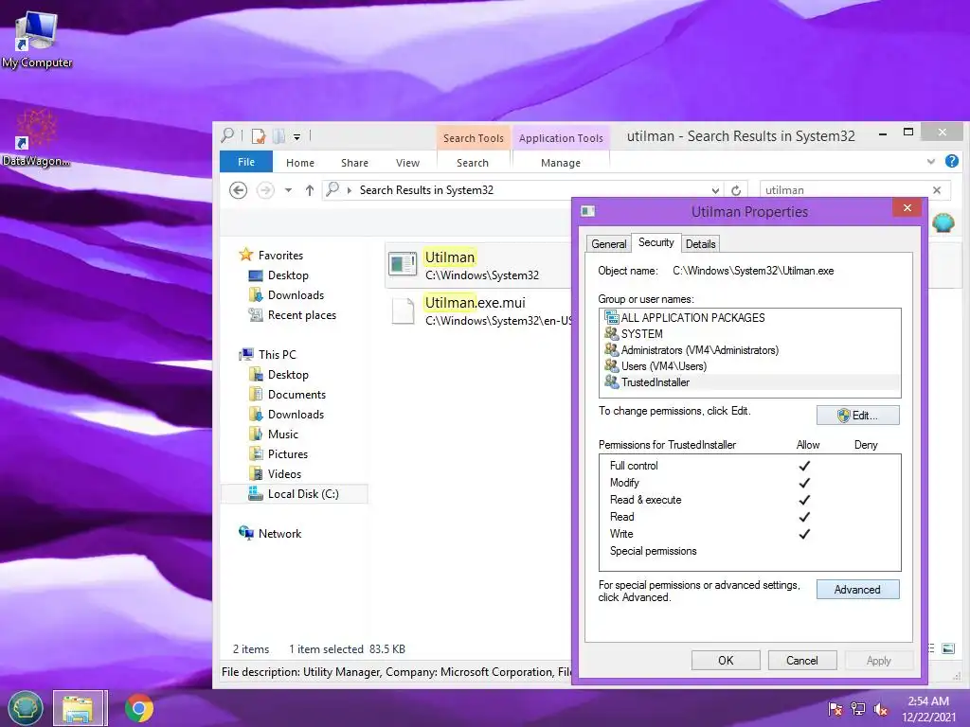Click the Explorer help question mark icon
970x727 pixels.
[x=951, y=161]
